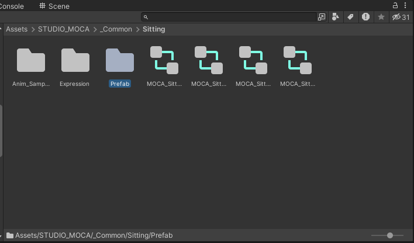Open the Search by Label filter

(351, 18)
